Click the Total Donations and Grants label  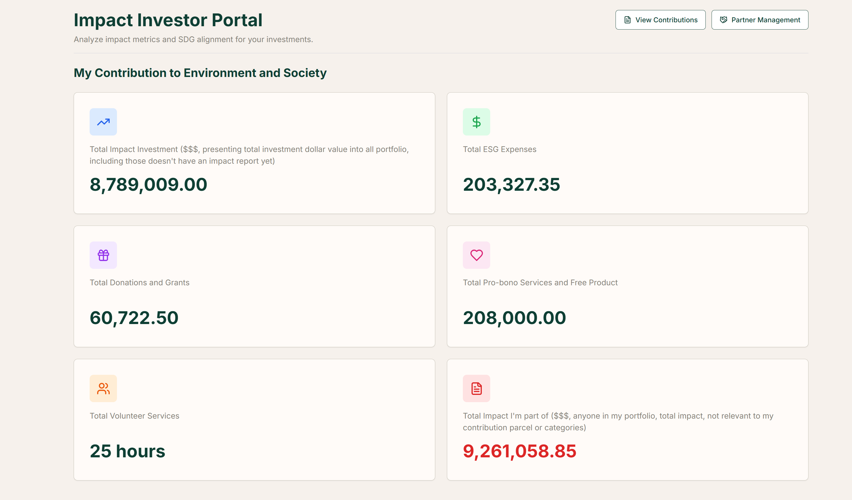(140, 283)
